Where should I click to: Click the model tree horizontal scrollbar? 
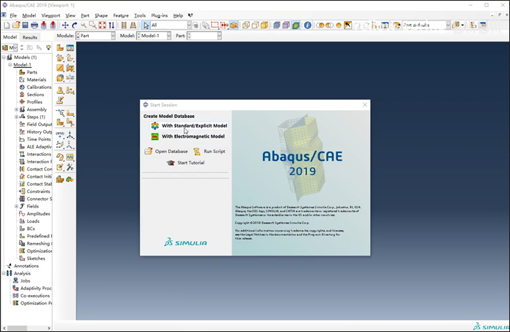[27, 328]
